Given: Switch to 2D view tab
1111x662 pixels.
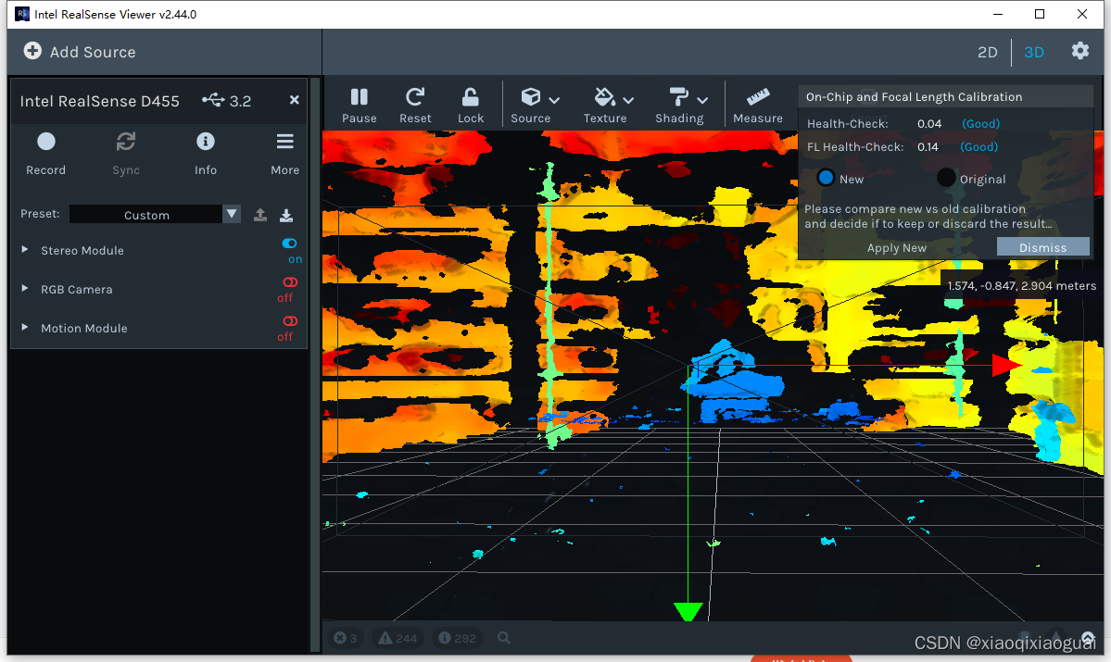Looking at the screenshot, I should tap(987, 52).
